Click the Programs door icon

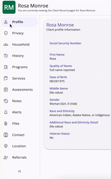[x=6, y=67]
